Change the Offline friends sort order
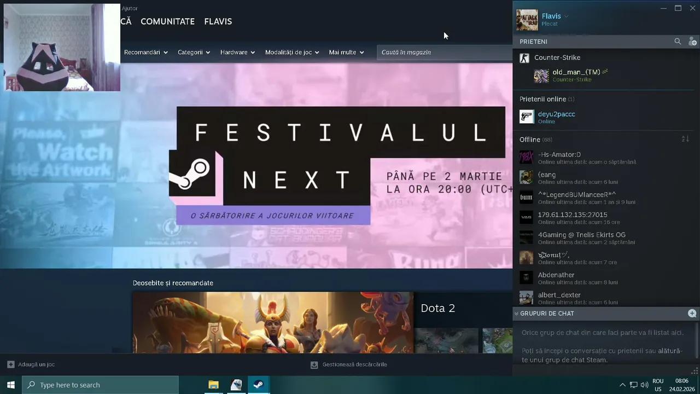 (x=685, y=140)
